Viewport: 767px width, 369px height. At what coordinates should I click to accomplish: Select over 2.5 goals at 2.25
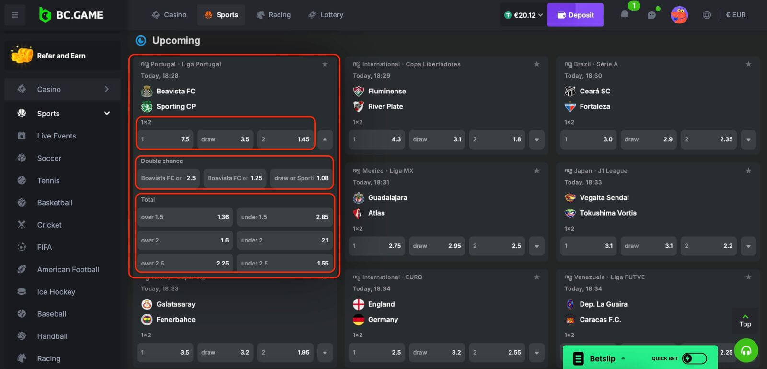pos(185,263)
